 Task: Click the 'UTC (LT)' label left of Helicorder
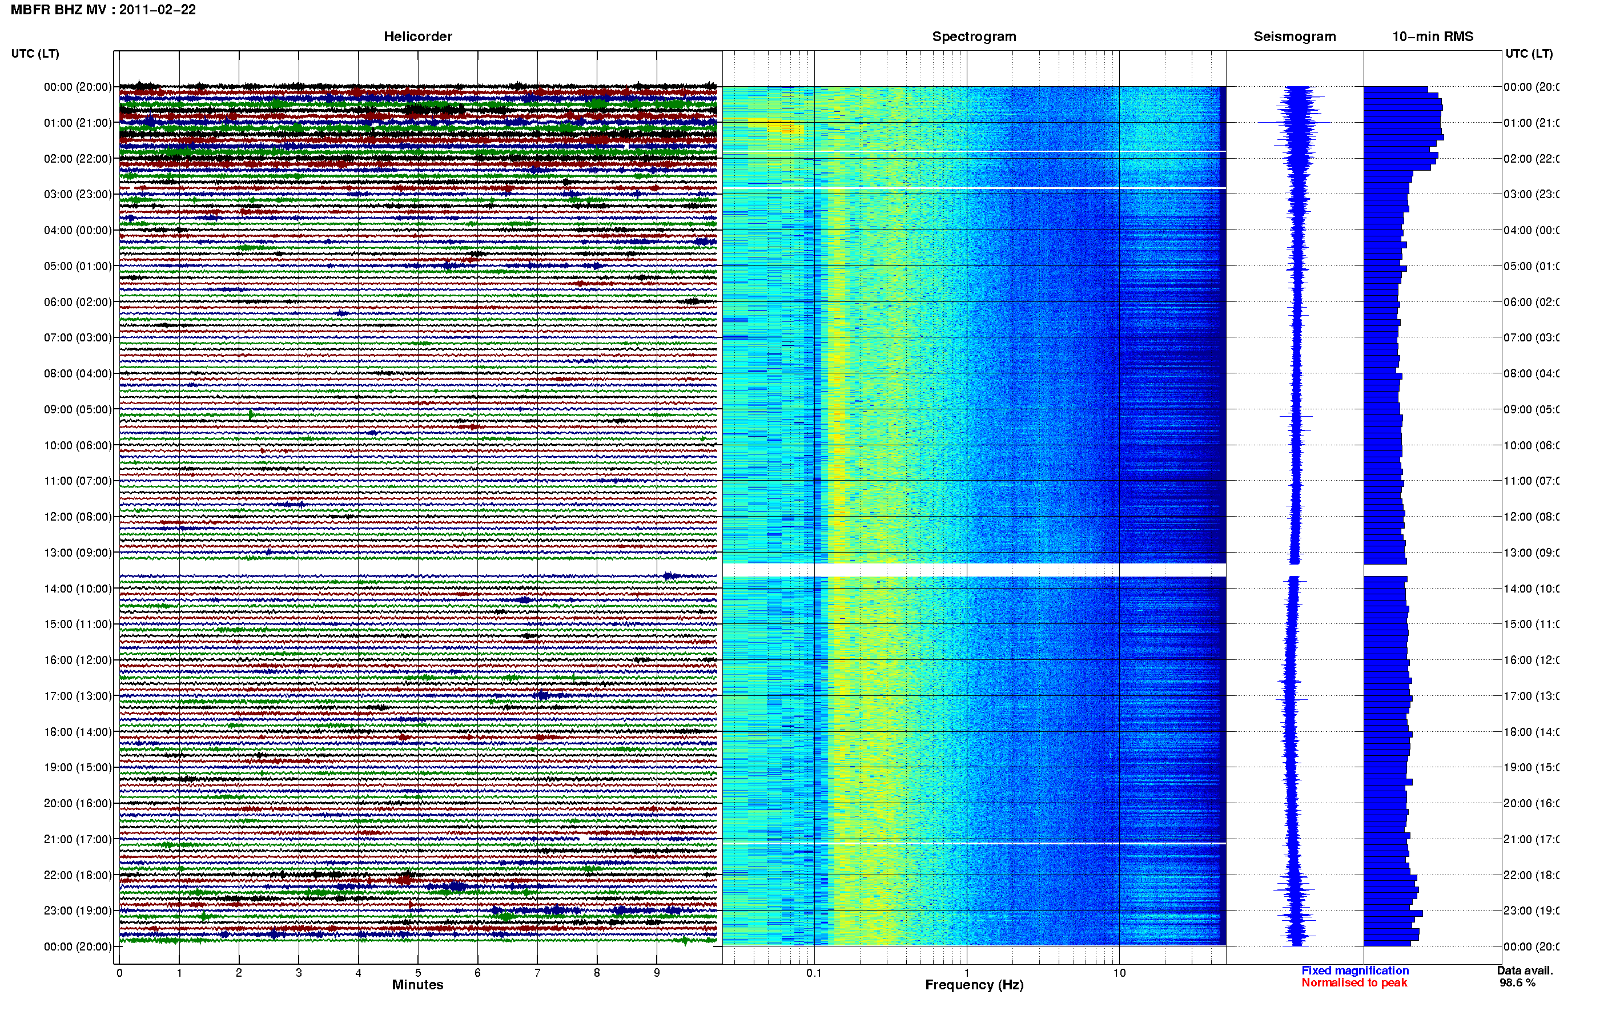(x=35, y=53)
